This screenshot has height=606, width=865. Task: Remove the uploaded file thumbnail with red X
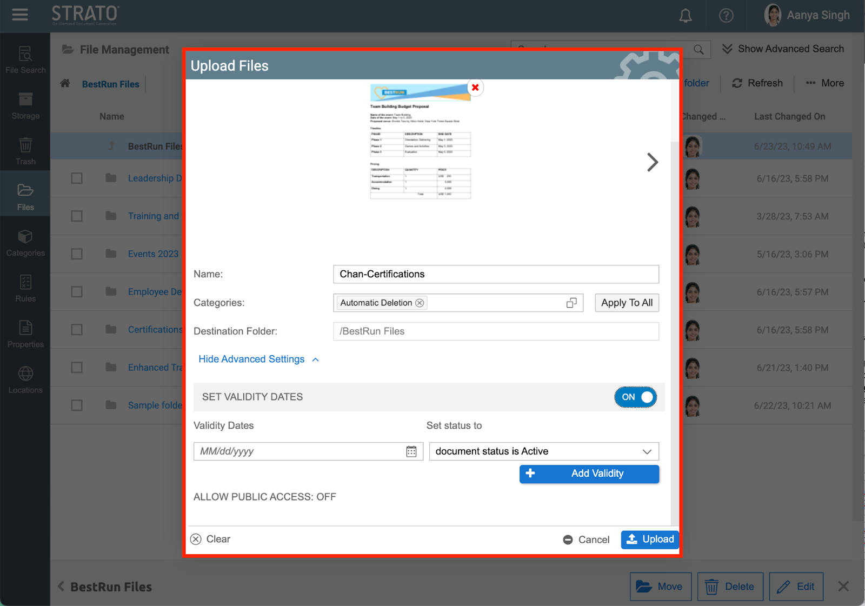point(475,88)
